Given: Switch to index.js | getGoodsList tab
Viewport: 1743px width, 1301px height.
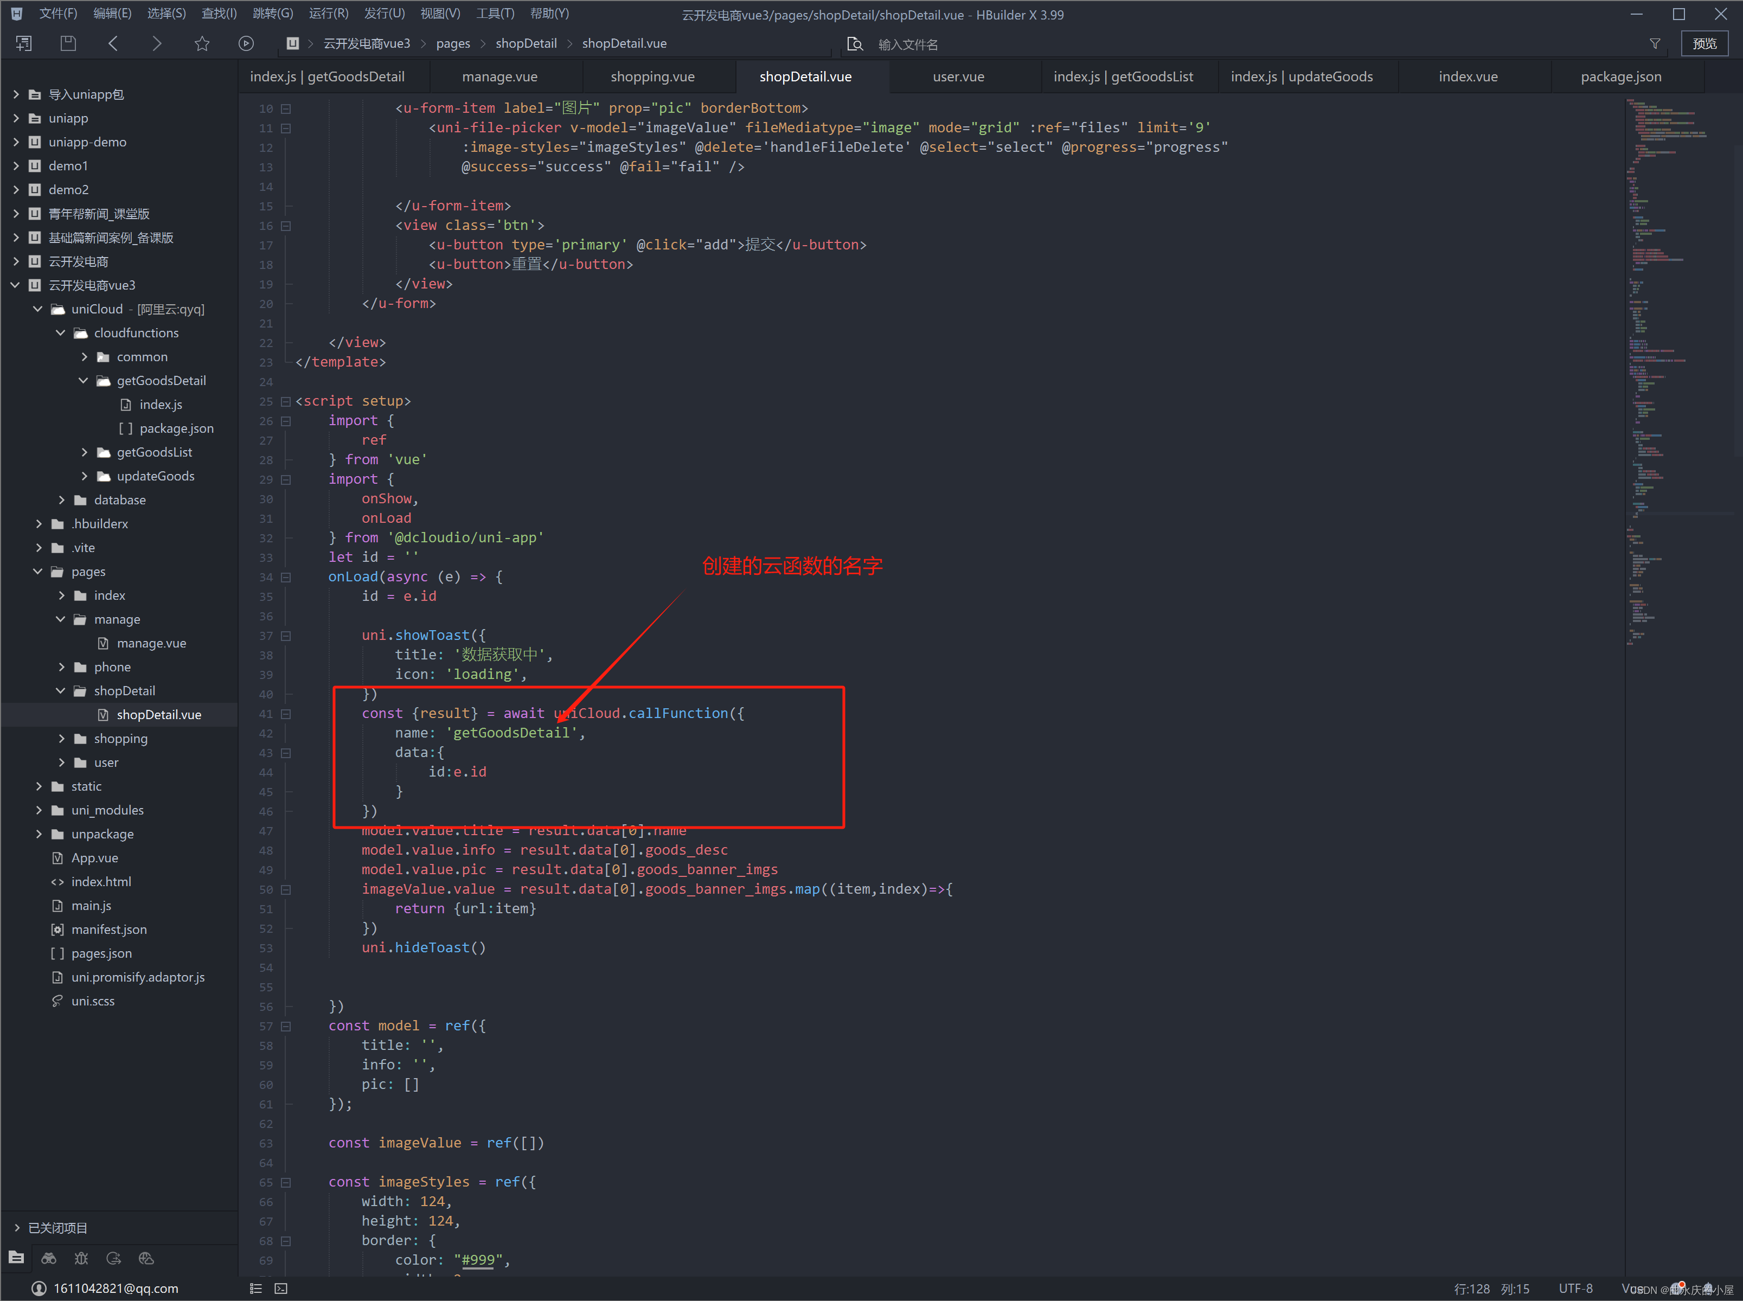Looking at the screenshot, I should (1123, 76).
